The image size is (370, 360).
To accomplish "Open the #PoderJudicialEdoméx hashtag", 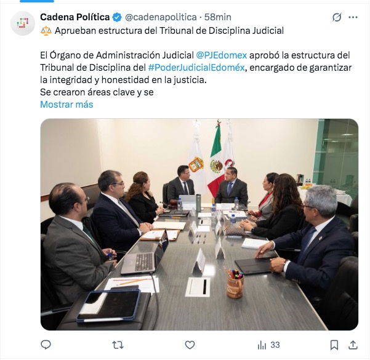I will click(x=196, y=68).
